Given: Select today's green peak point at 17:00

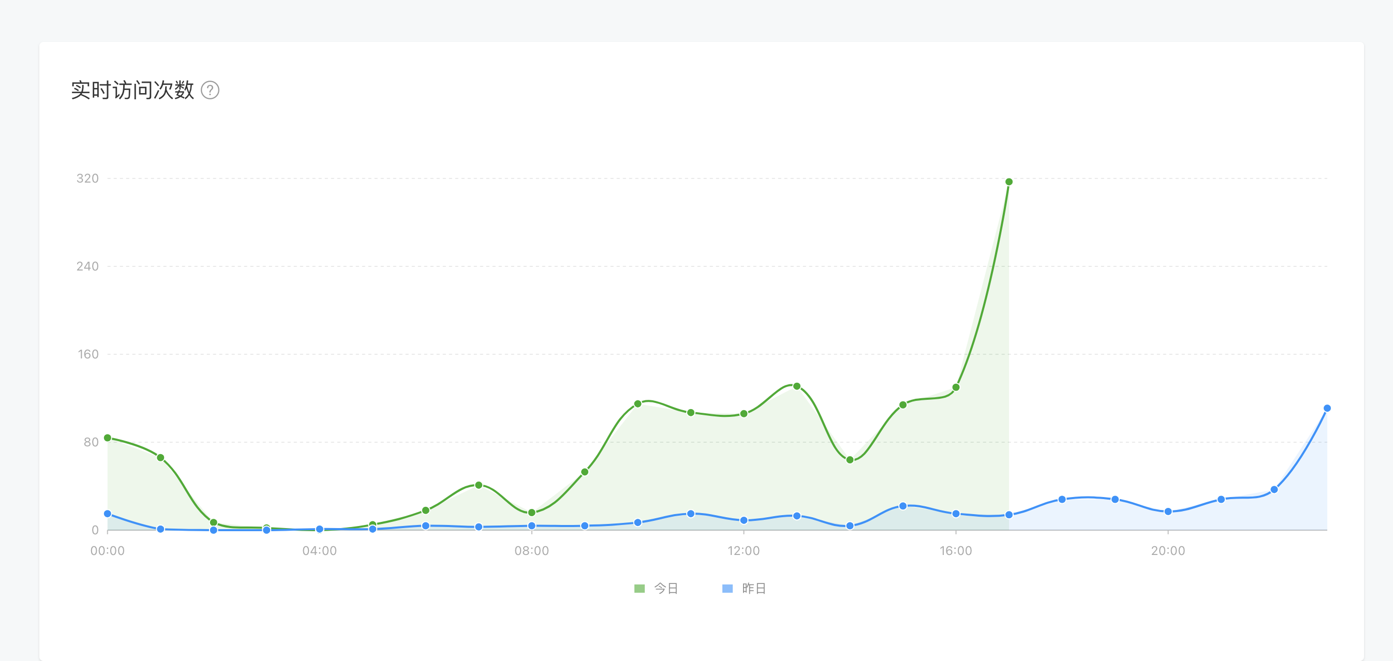Looking at the screenshot, I should (x=1009, y=182).
